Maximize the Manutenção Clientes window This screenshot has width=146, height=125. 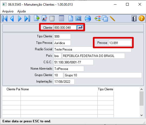[127, 4]
